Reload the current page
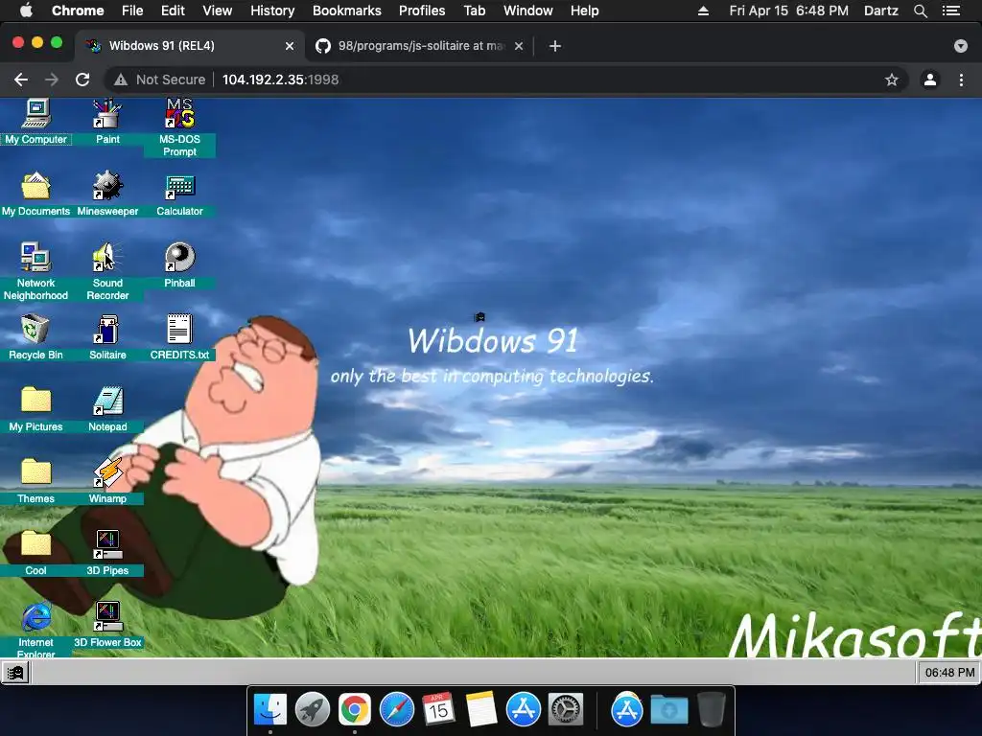982x736 pixels. (82, 80)
